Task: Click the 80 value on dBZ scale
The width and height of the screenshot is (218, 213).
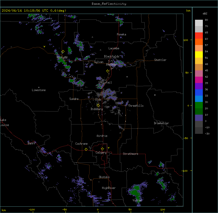Action: (206, 20)
